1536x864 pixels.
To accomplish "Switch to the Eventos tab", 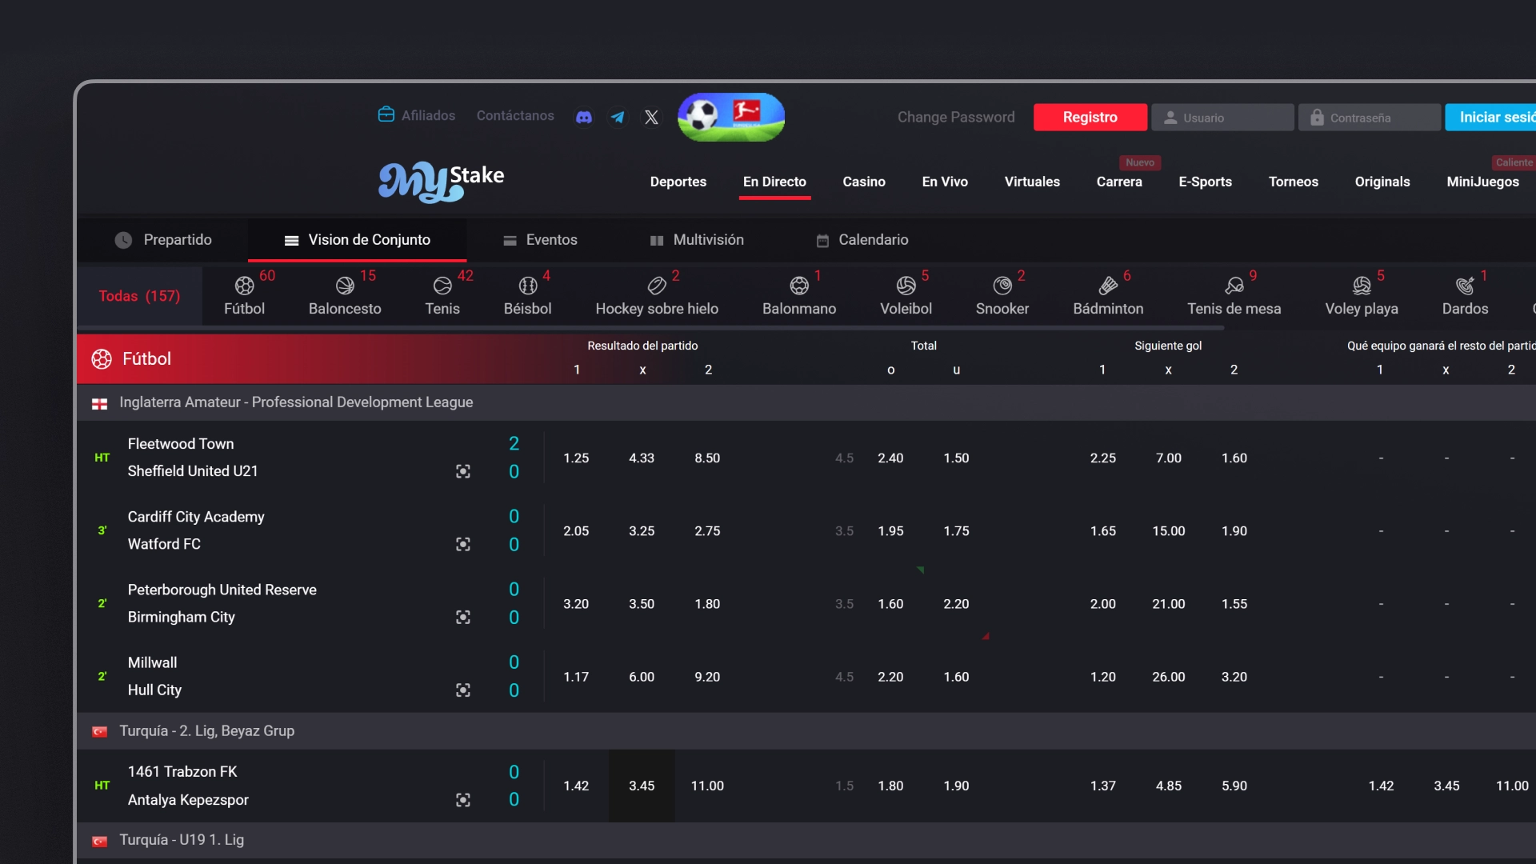I will [540, 240].
